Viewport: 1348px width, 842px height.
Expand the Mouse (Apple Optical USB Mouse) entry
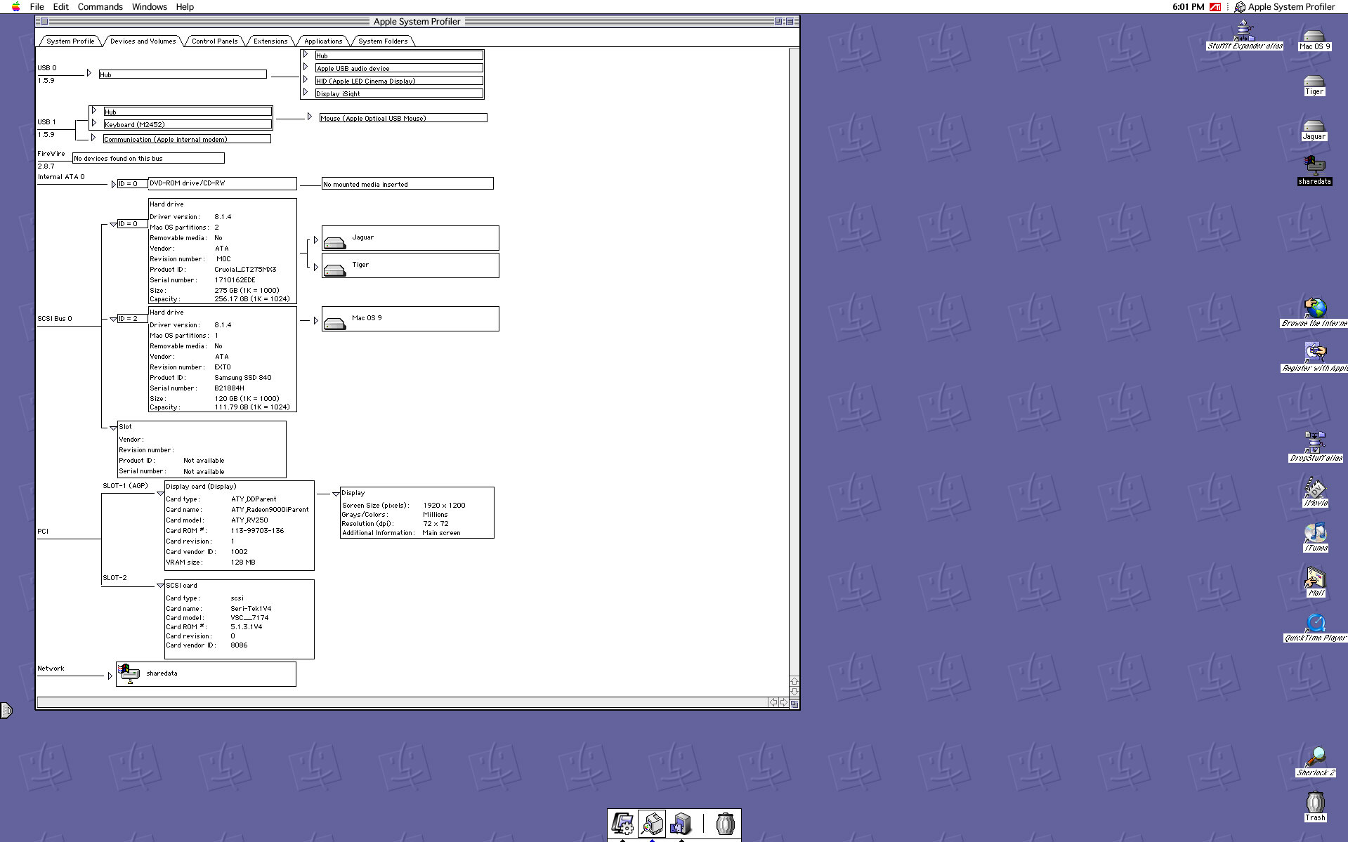click(310, 117)
